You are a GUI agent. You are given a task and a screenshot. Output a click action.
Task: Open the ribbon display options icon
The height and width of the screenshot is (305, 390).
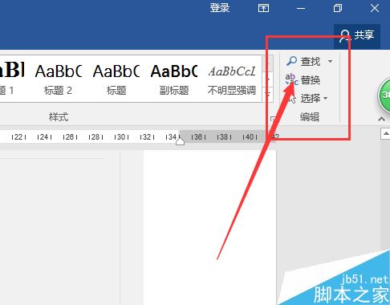point(263,8)
